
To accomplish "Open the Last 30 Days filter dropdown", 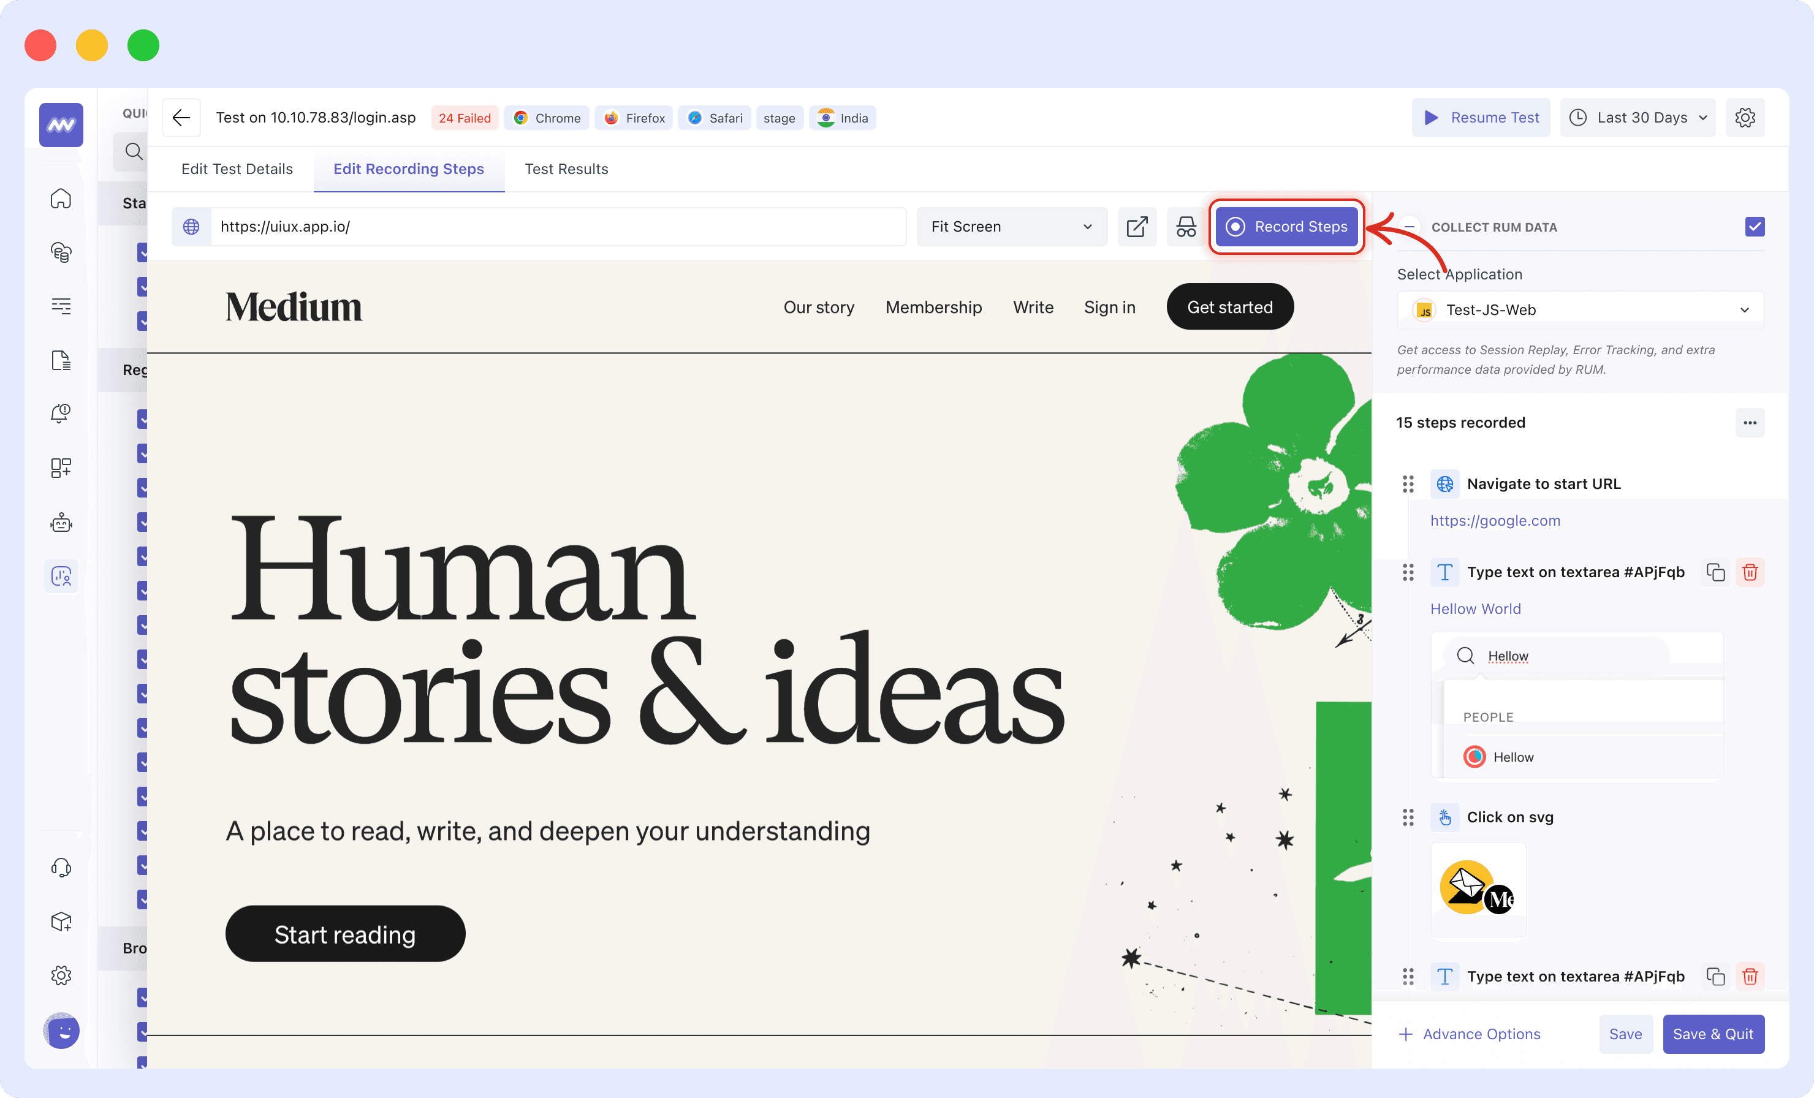I will (x=1638, y=117).
